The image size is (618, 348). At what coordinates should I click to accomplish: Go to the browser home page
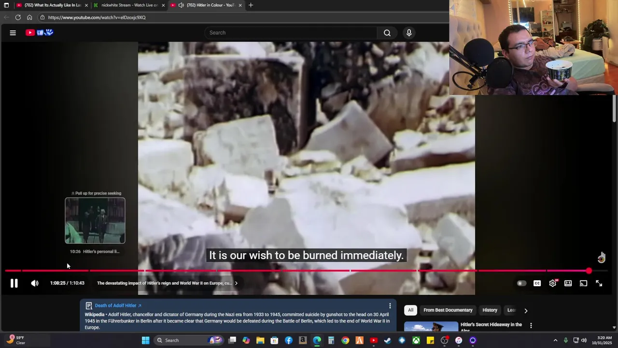(x=29, y=17)
